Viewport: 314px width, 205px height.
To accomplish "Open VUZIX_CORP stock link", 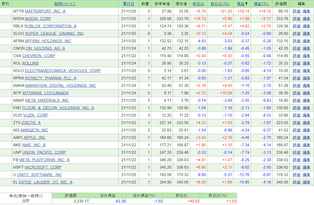I will coord(36,115).
